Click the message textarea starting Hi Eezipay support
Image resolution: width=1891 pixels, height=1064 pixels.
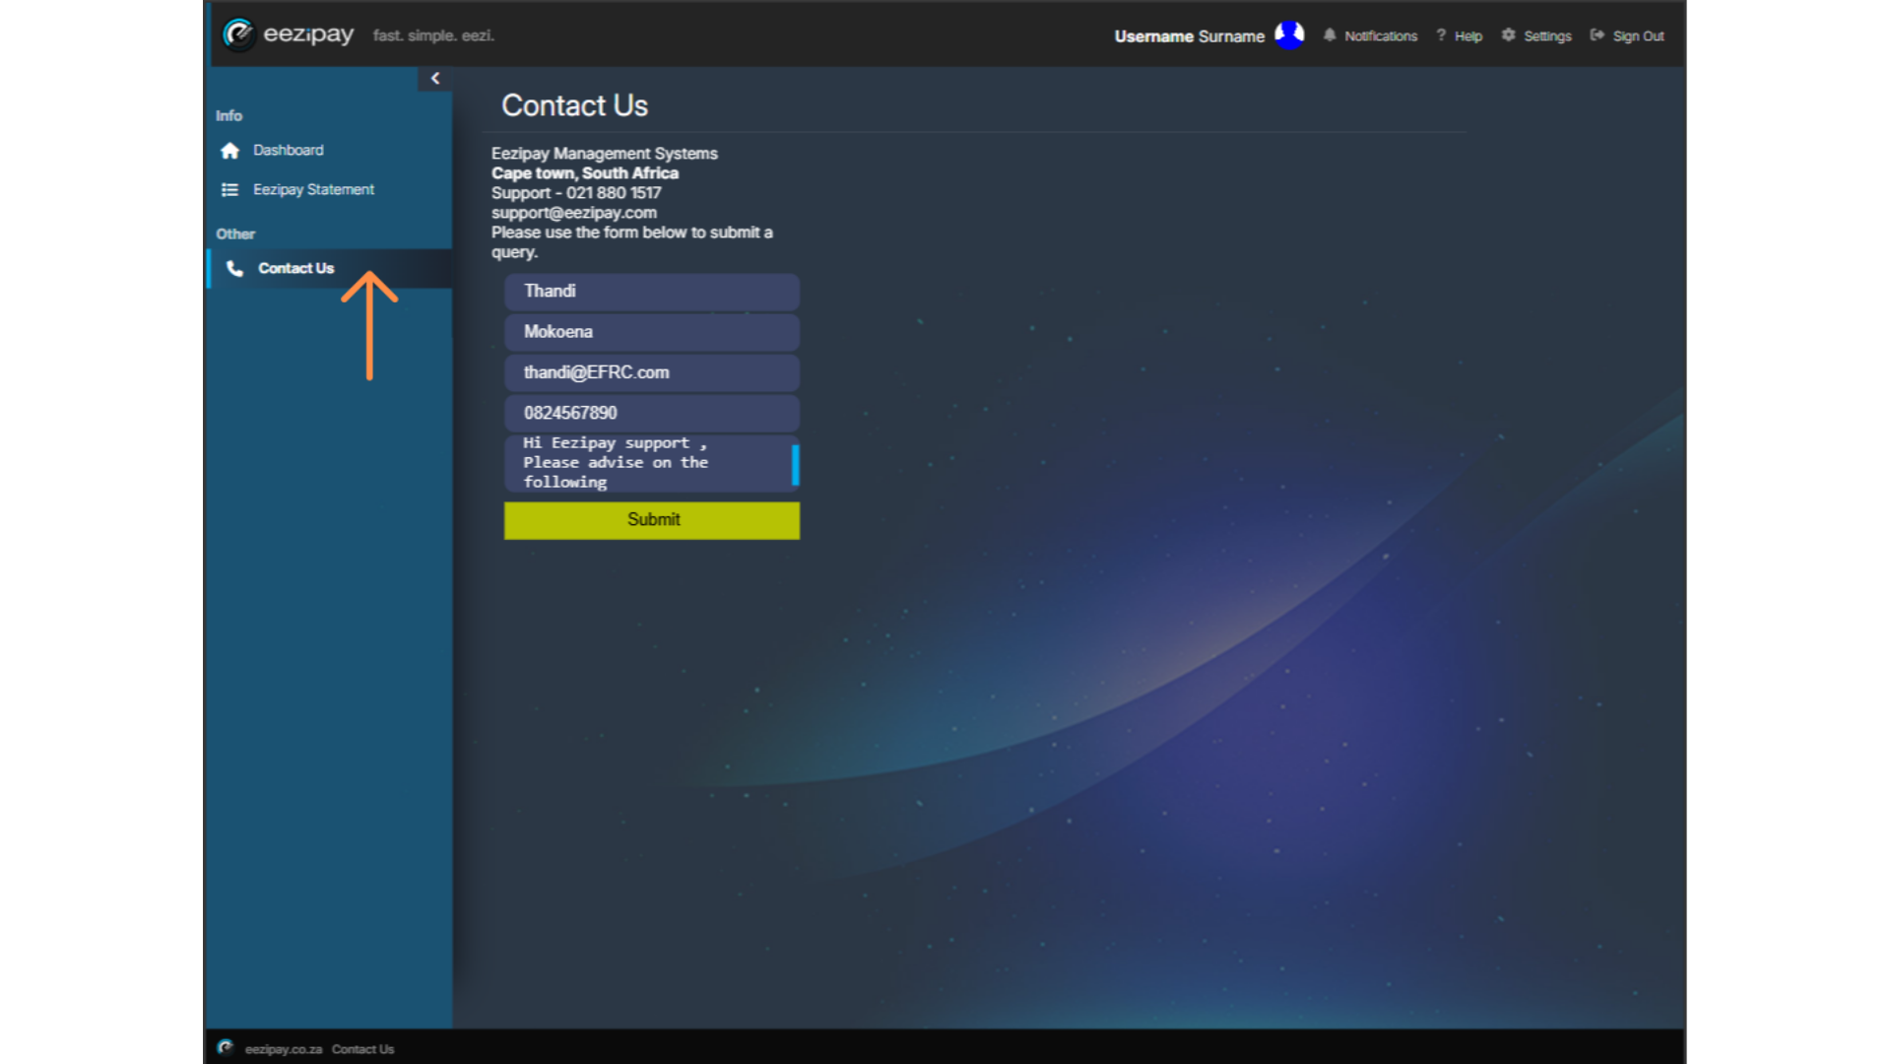tap(648, 463)
